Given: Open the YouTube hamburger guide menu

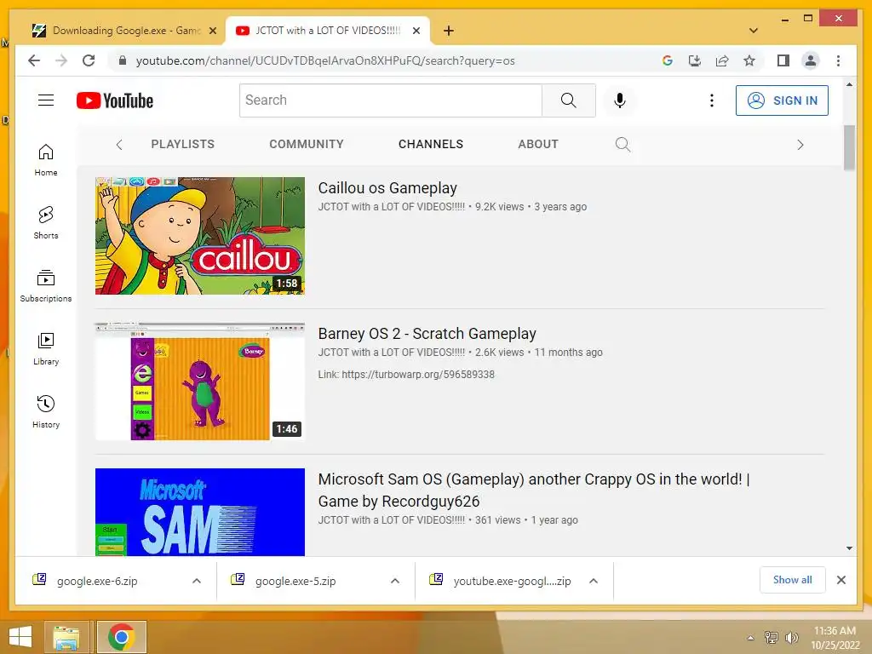Looking at the screenshot, I should [x=46, y=100].
